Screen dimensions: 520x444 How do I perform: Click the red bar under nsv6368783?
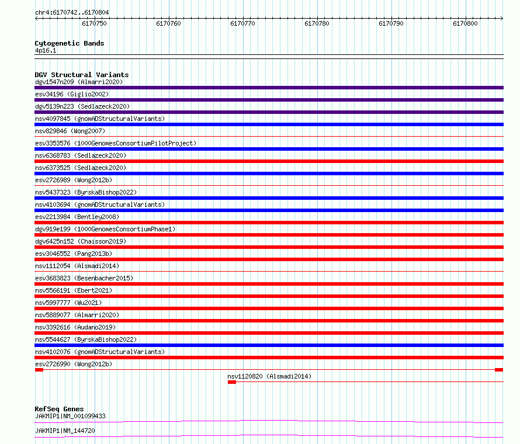coord(269,161)
